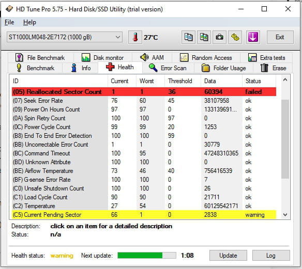Click the data value 60394

pos(213,92)
